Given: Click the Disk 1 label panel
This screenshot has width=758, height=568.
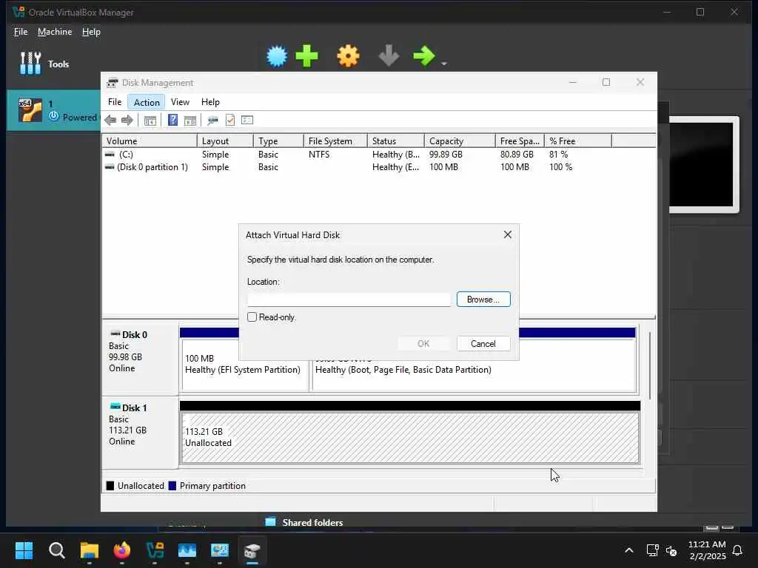Looking at the screenshot, I should tap(140, 432).
